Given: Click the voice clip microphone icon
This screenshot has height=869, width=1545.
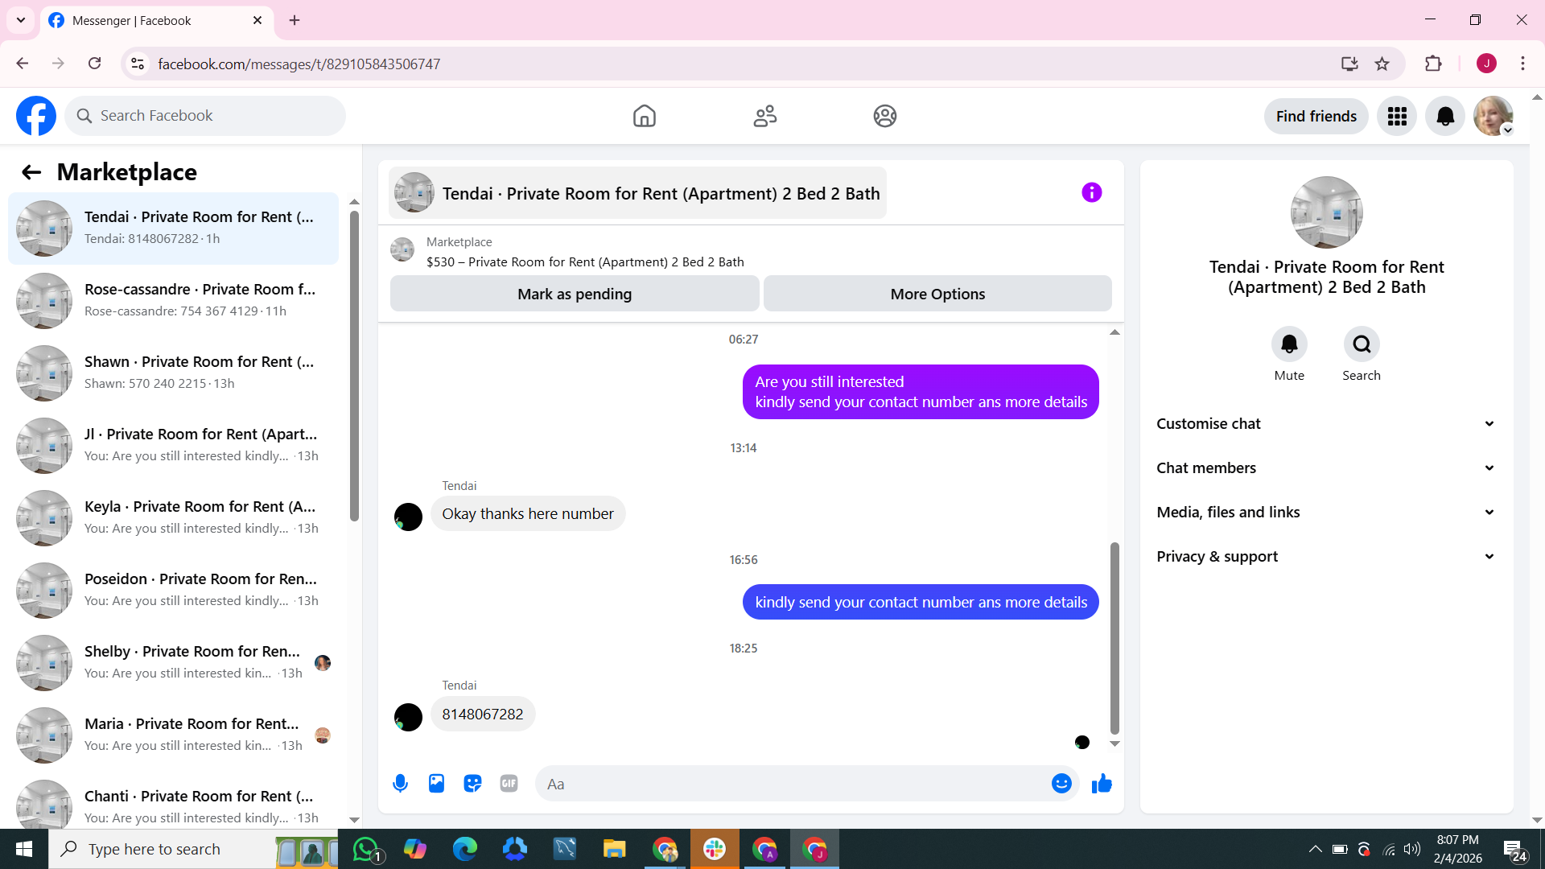Looking at the screenshot, I should click(x=400, y=784).
